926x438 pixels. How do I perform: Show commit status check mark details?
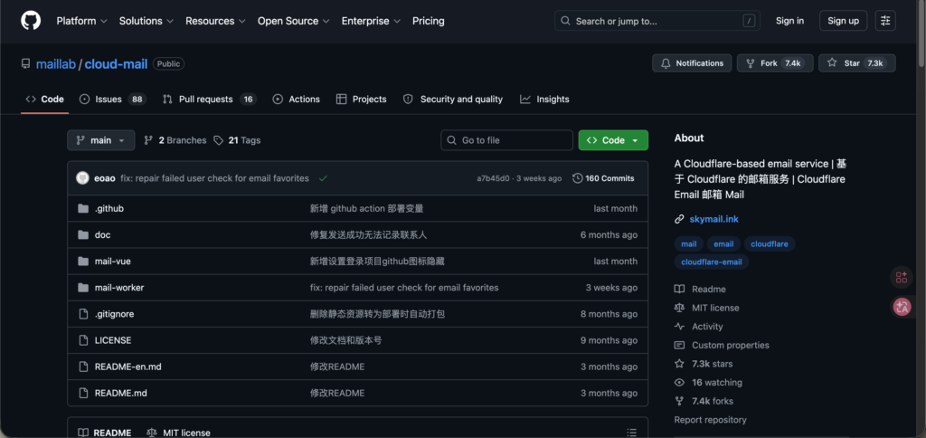point(323,178)
